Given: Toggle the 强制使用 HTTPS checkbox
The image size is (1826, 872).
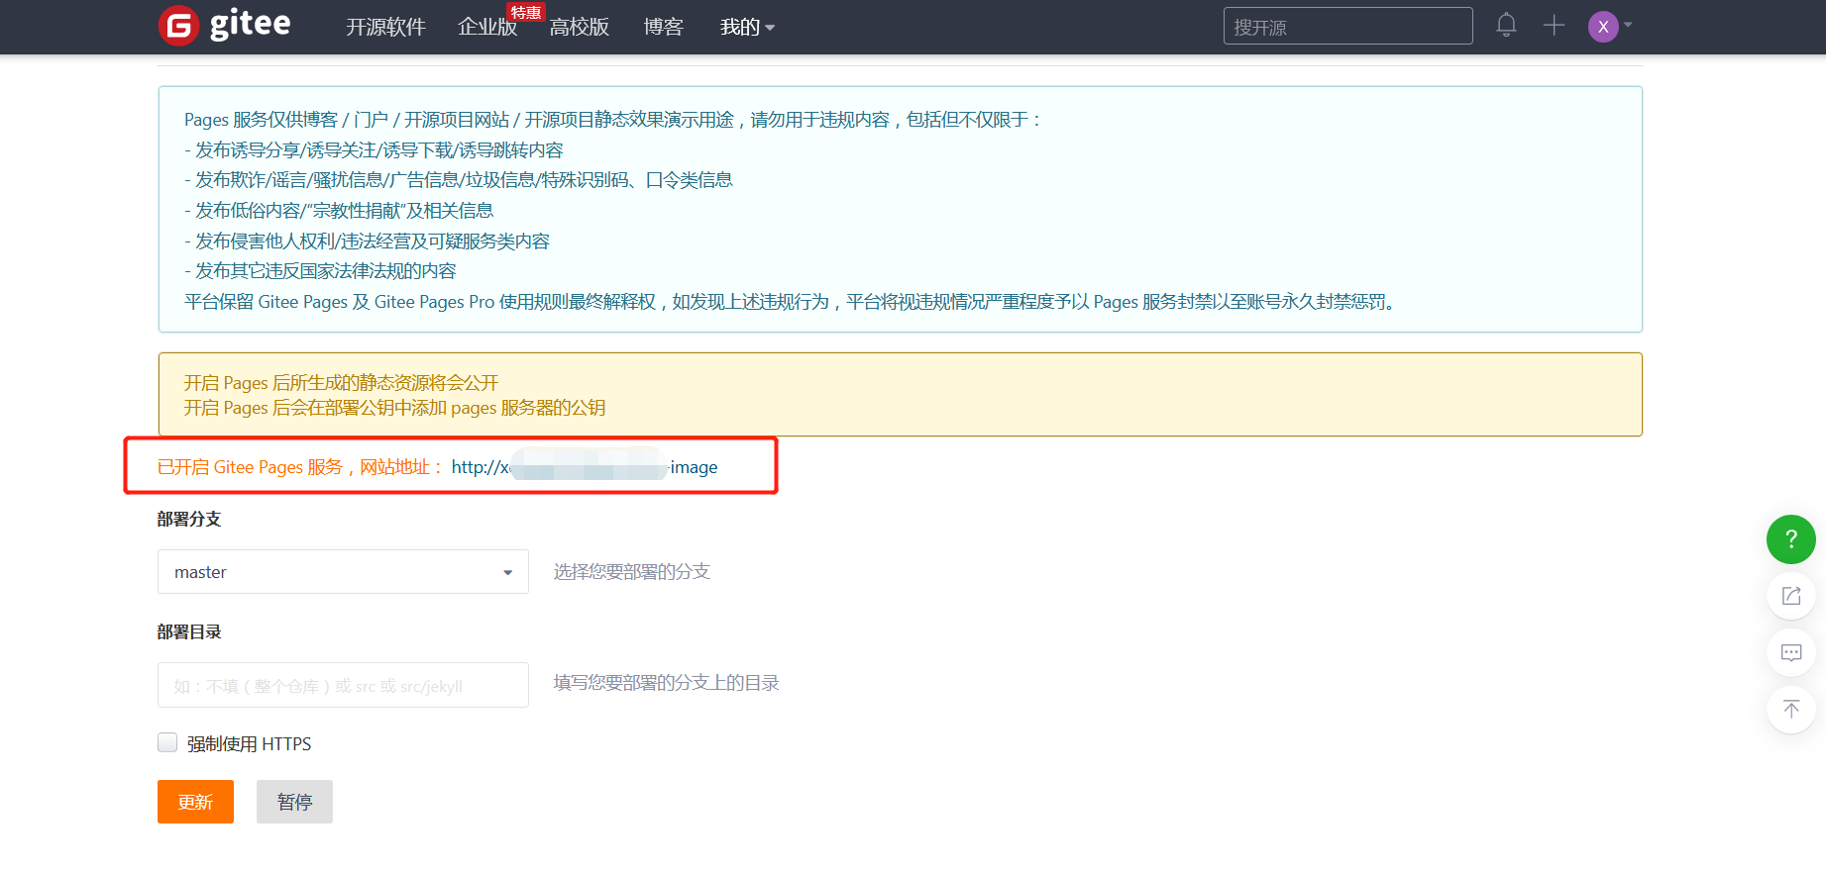Looking at the screenshot, I should 167,743.
